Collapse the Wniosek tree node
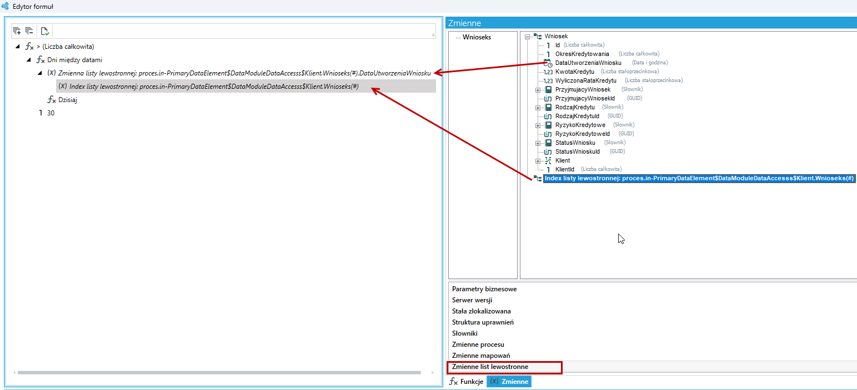Screen dimensions: 857x390 (x=527, y=36)
